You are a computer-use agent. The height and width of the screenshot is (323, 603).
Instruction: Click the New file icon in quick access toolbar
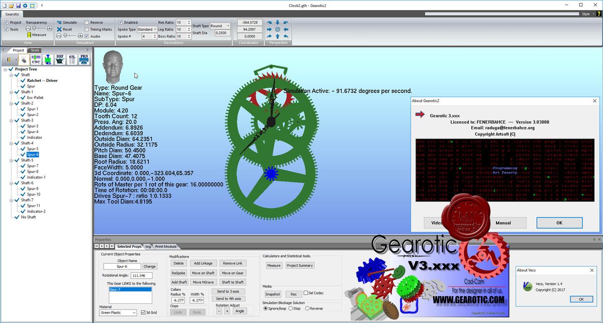[5, 6]
